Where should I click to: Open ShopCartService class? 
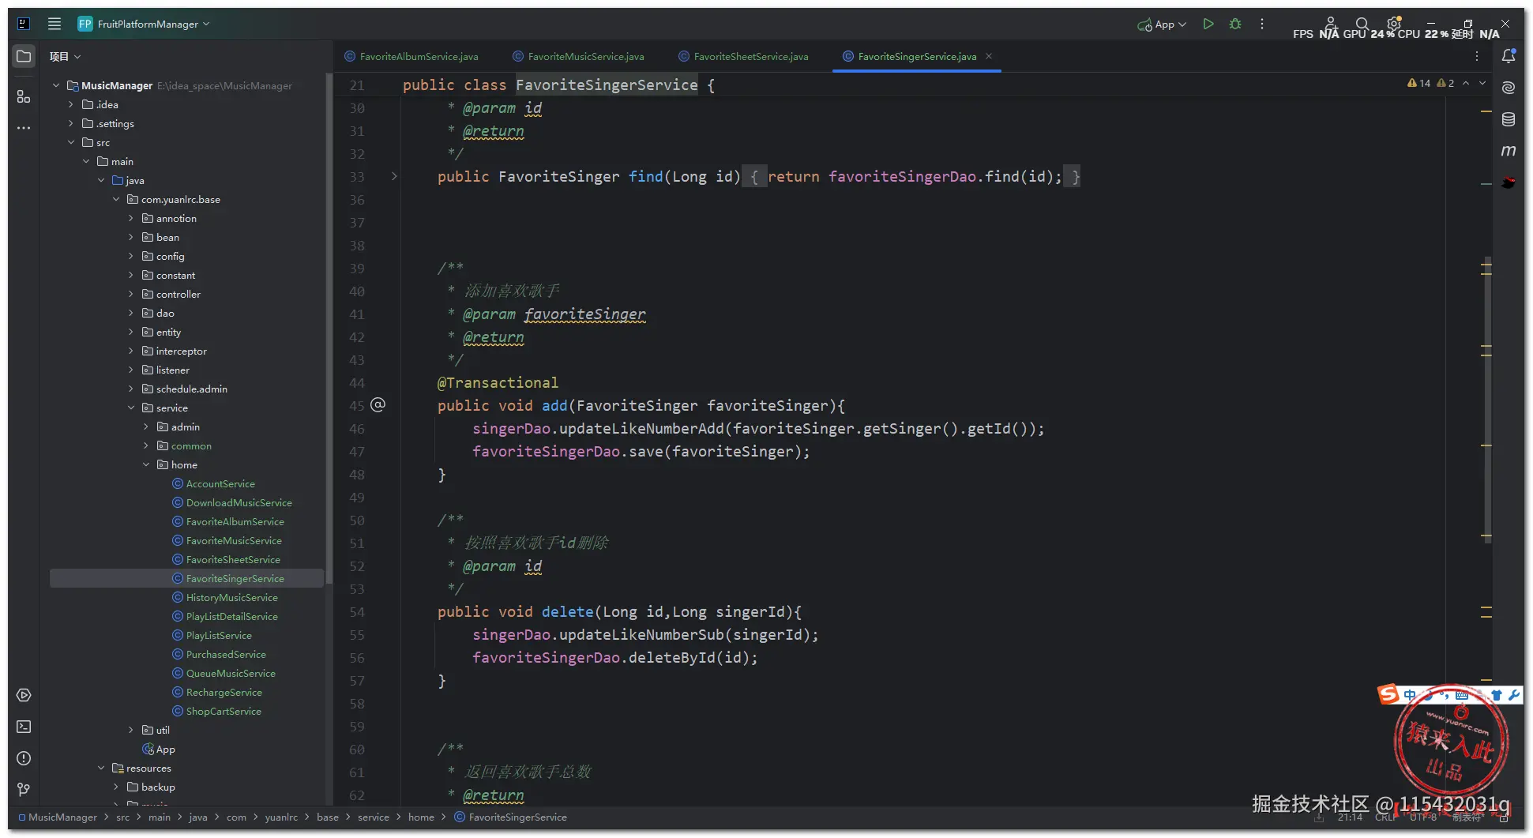(224, 711)
